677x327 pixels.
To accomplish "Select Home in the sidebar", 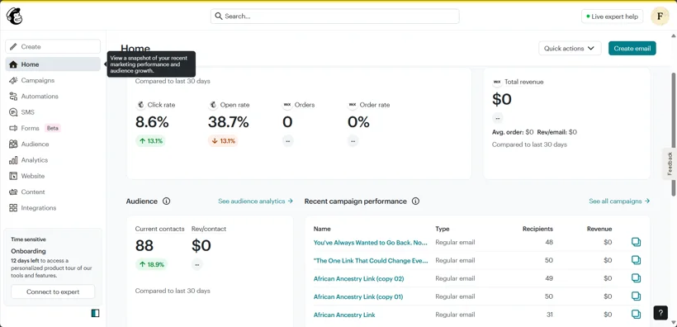I will pyautogui.click(x=53, y=64).
